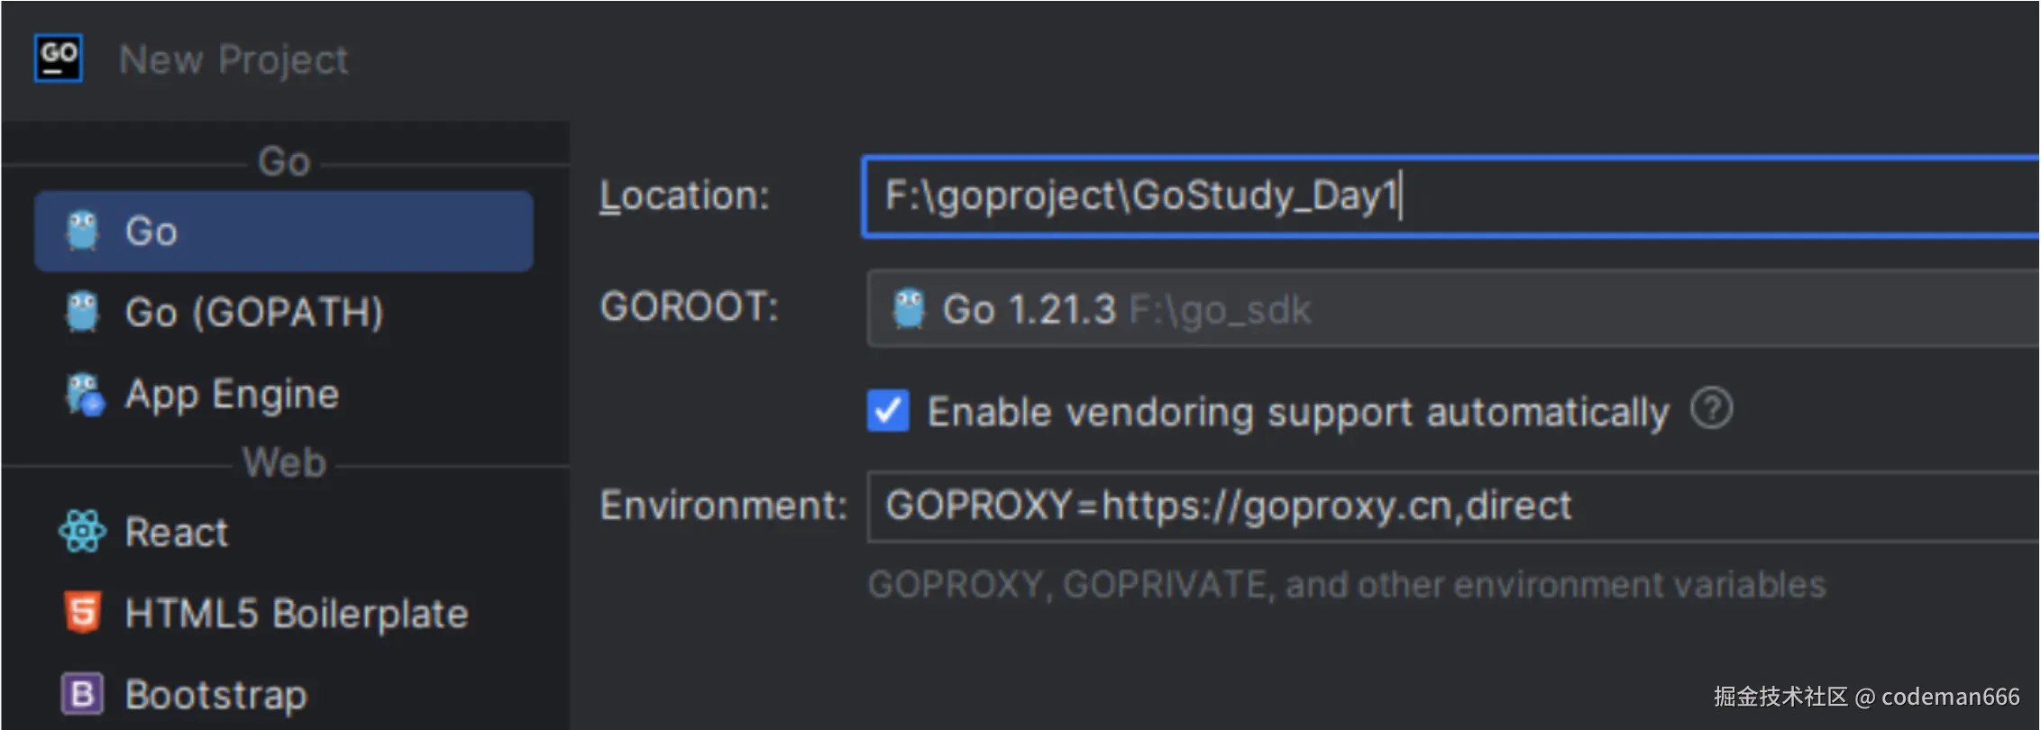
Task: Click the Go (GOPATH) gopher icon
Action: click(83, 313)
